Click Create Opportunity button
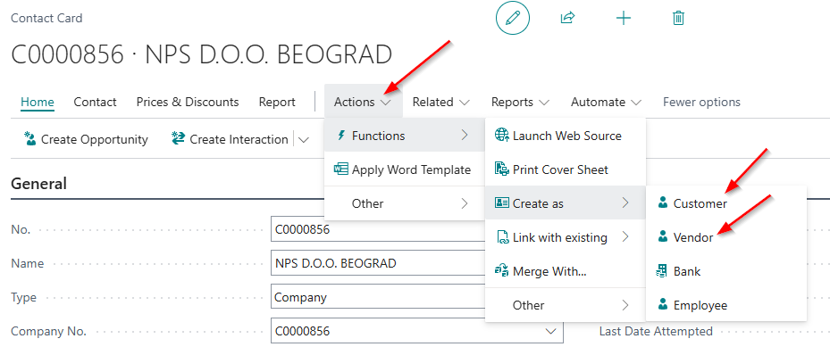This screenshot has height=347, width=830. [x=87, y=139]
